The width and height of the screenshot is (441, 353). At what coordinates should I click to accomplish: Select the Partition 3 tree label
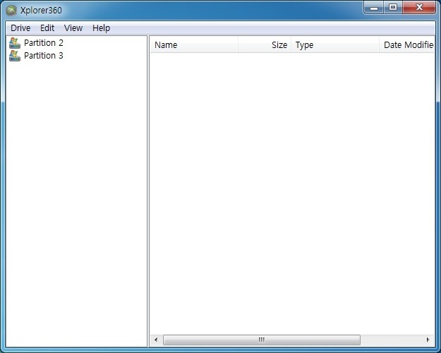[44, 56]
